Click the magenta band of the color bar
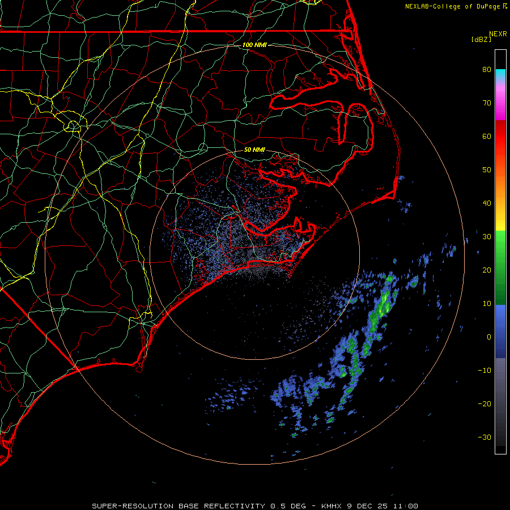This screenshot has width=510, height=510. tap(500, 110)
